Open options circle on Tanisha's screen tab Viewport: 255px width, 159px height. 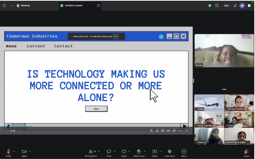click(x=98, y=5)
